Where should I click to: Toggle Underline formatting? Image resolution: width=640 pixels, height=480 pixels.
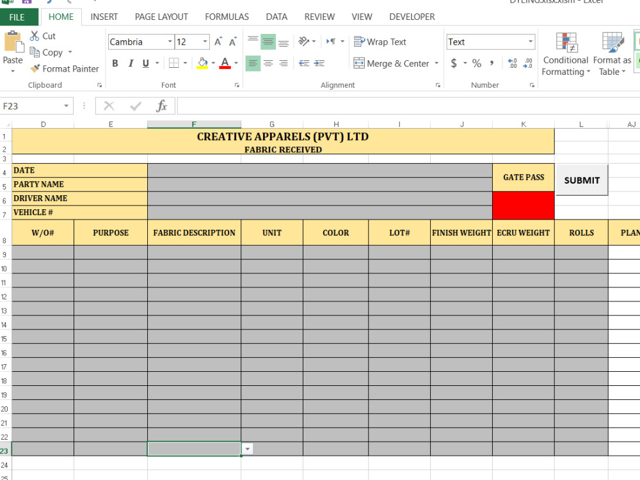146,63
